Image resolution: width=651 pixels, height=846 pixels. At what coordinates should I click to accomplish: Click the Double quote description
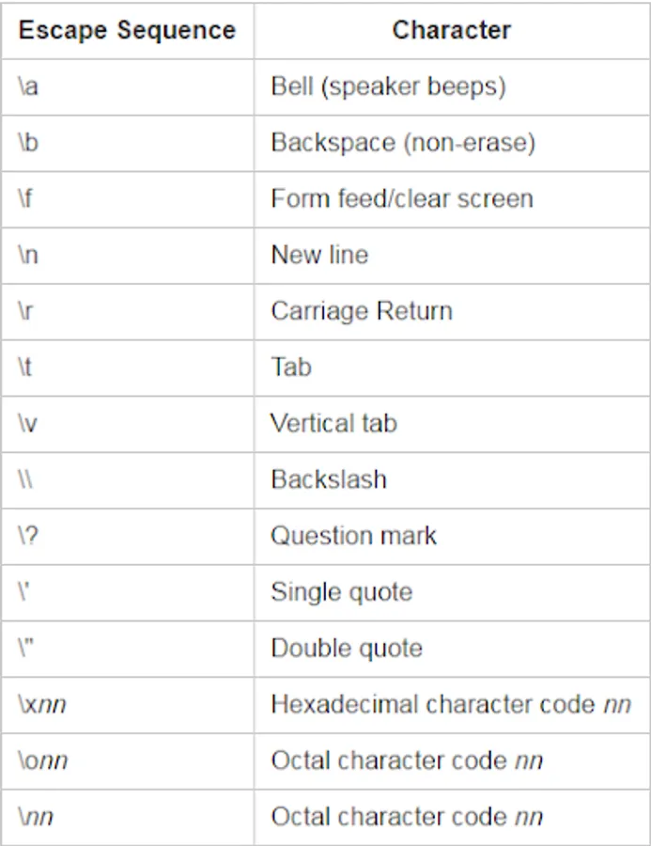pos(347,648)
